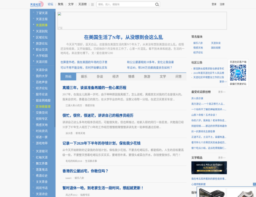The height and width of the screenshot is (197, 256).
Task: Go to 情感天地 in frequent boards
Action: (x=198, y=48)
